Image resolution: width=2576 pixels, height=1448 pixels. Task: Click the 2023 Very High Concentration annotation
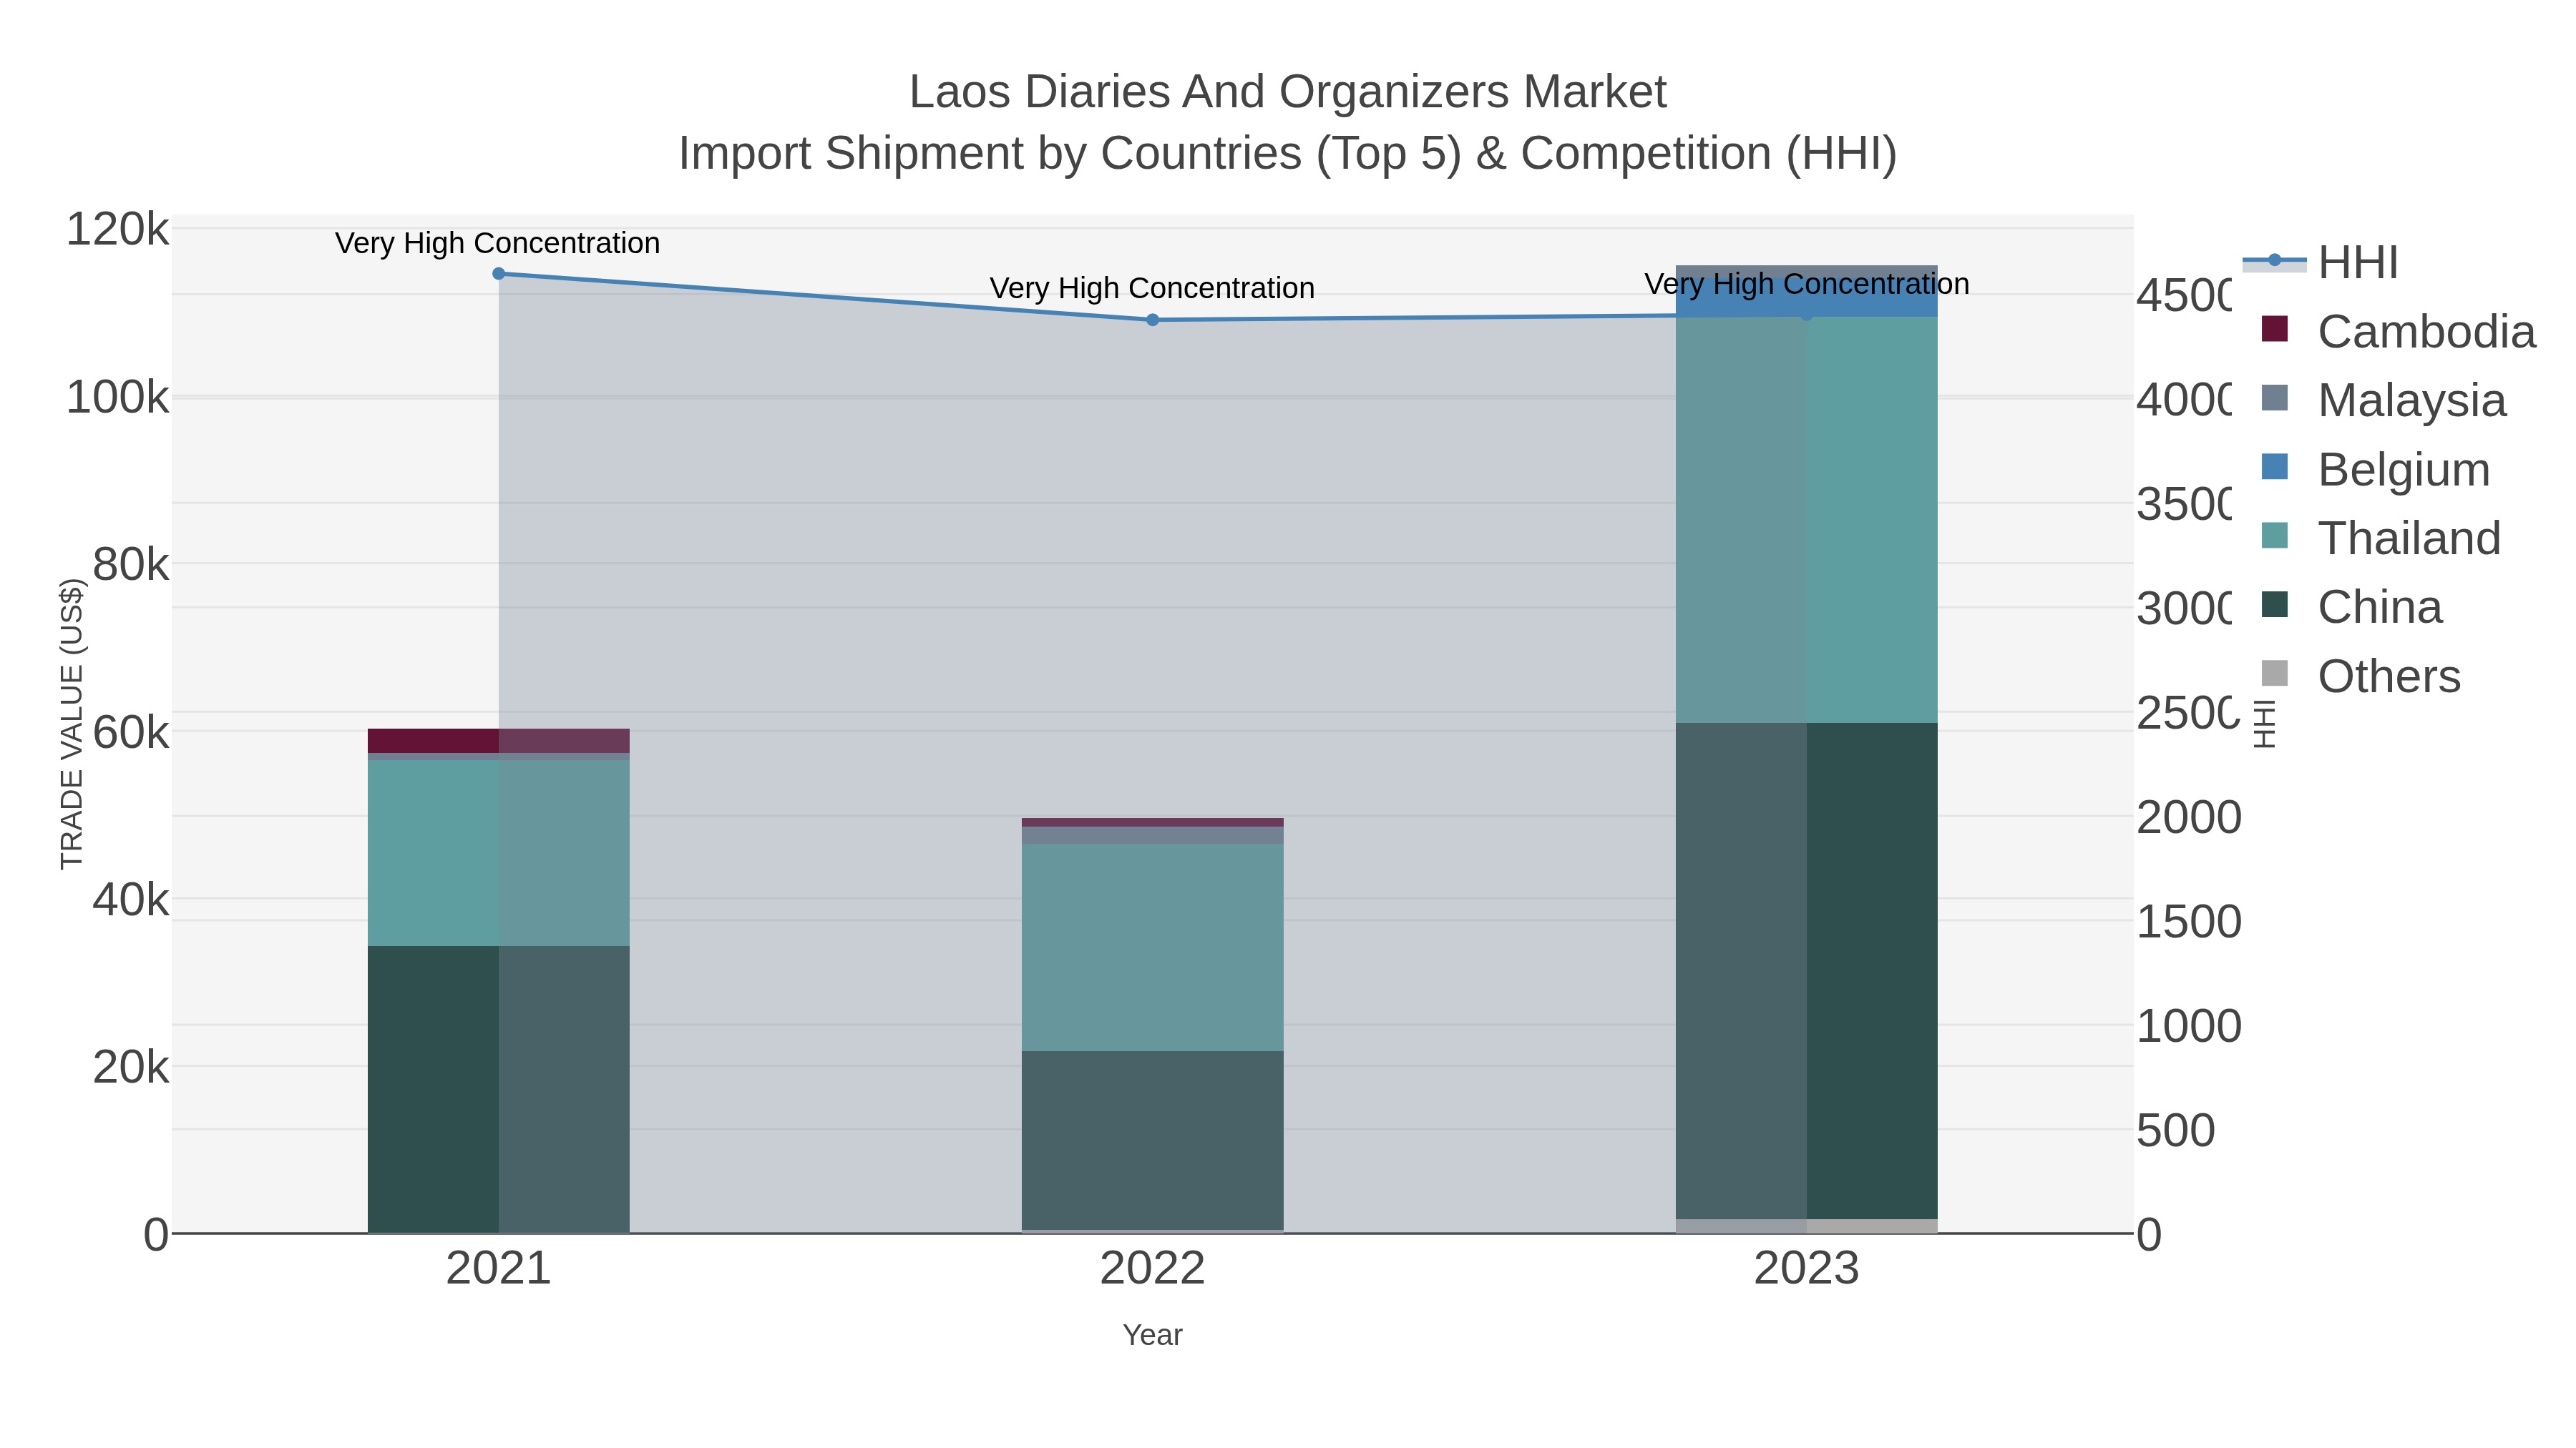point(1807,284)
